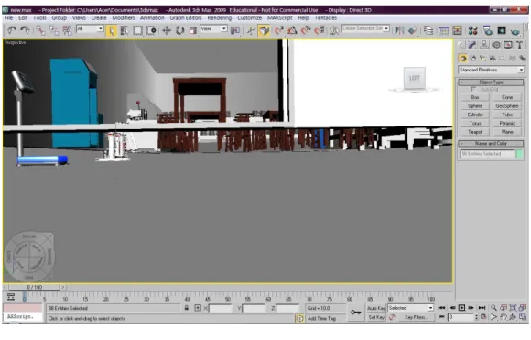Click the Unlink Selection tool
Image resolution: width=531 pixels, height=340 pixels.
click(54, 30)
